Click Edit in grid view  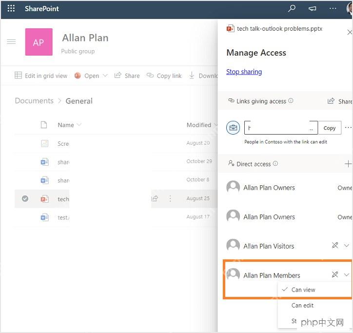41,76
